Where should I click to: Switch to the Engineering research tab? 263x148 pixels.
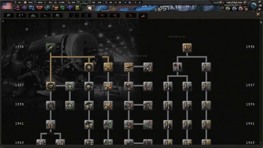131,16
